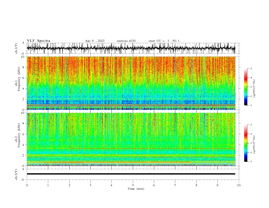269x208 pixels.
Task: Click time axis tick label '0'
Action: (x=27, y=185)
